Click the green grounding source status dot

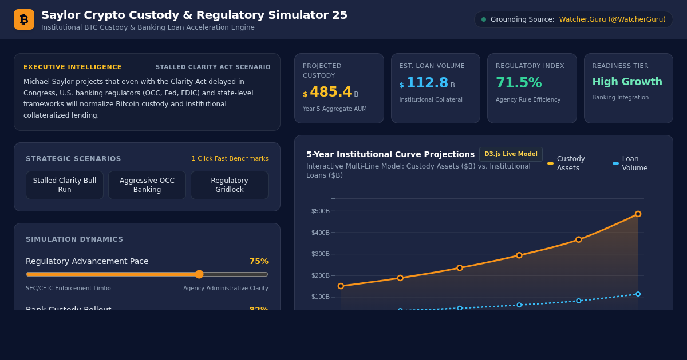click(484, 19)
